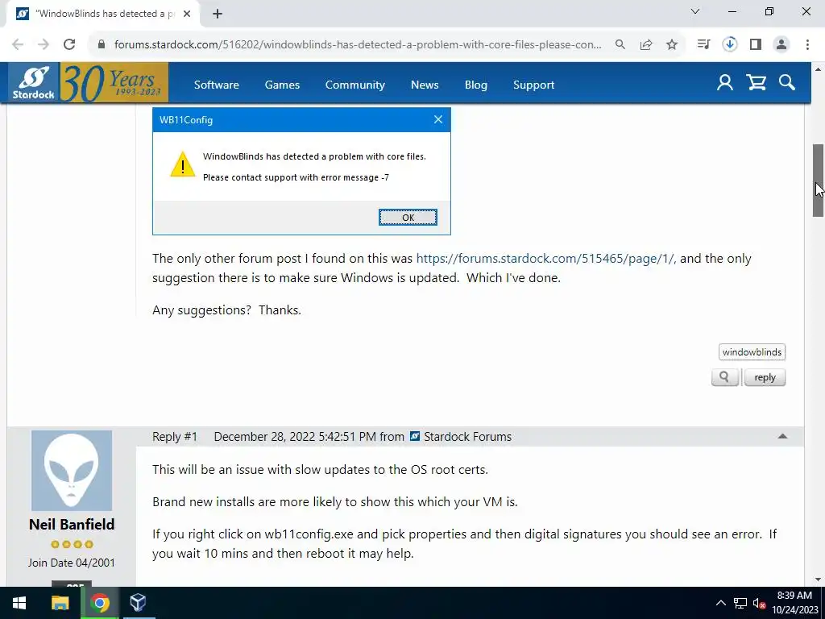Screen dimensions: 825x619
Task: Click the Reply #1 link
Action: [x=175, y=436]
